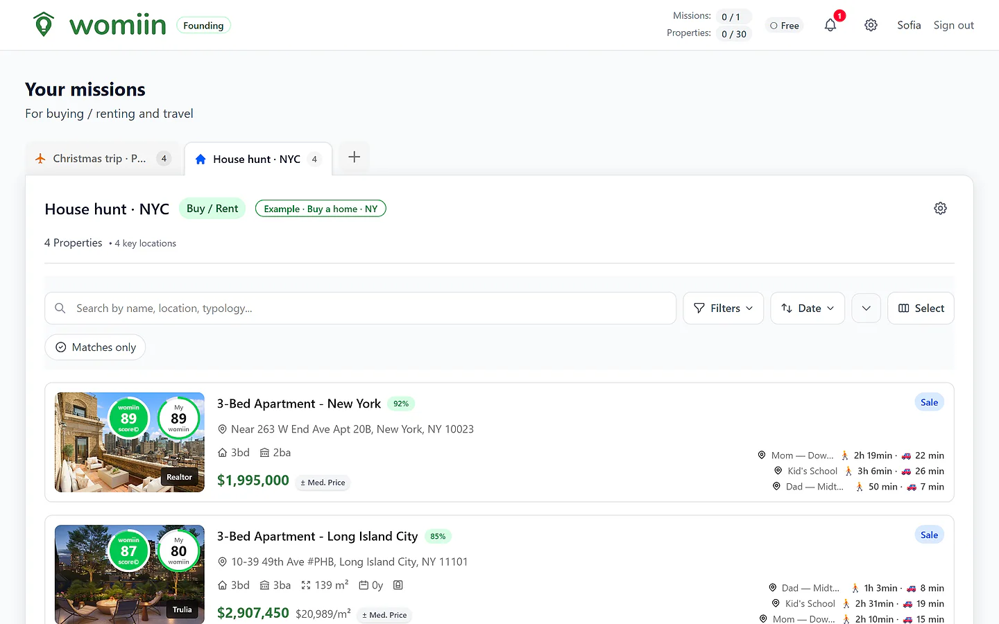Click Buy / Rent tag
This screenshot has width=999, height=624.
212,208
